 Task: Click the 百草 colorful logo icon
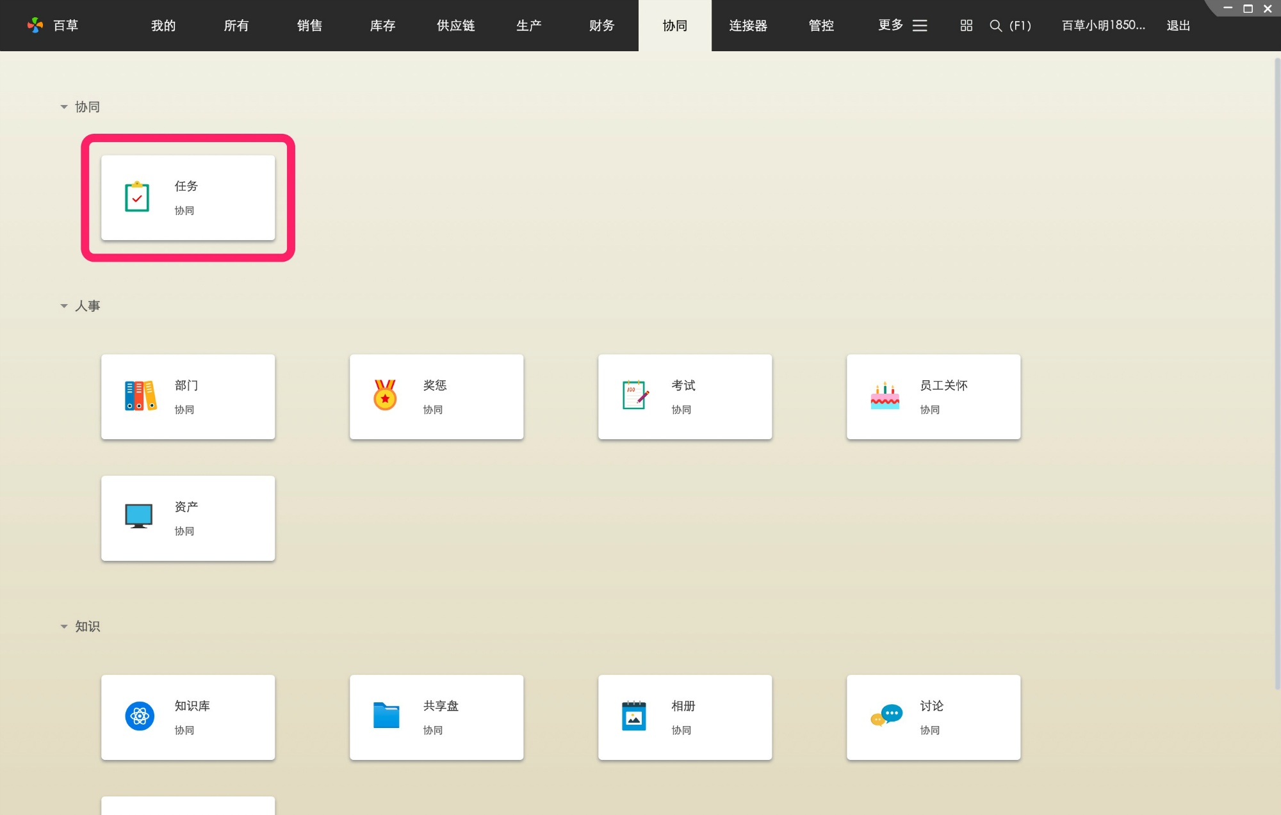click(35, 26)
